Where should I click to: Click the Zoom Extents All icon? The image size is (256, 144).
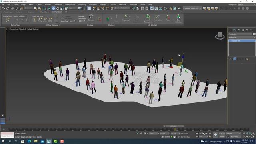tap(253, 134)
